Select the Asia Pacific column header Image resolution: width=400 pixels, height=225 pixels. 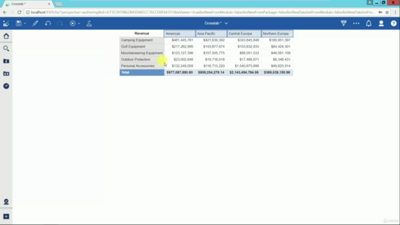tap(211, 34)
